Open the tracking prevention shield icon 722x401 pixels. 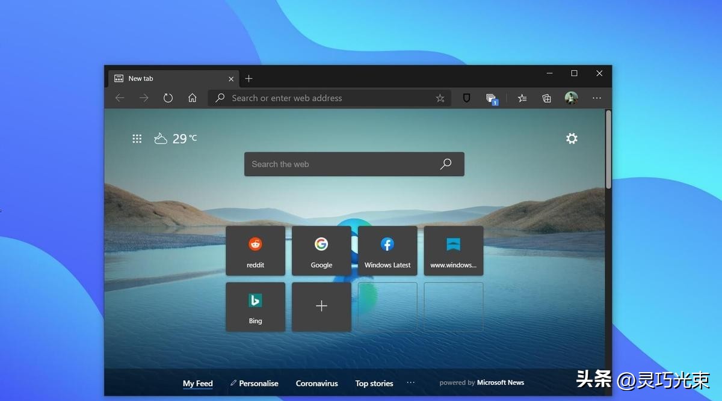click(x=466, y=98)
